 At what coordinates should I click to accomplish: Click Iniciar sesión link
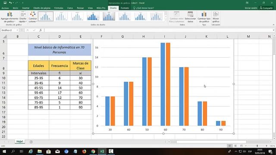pyautogui.click(x=251, y=8)
